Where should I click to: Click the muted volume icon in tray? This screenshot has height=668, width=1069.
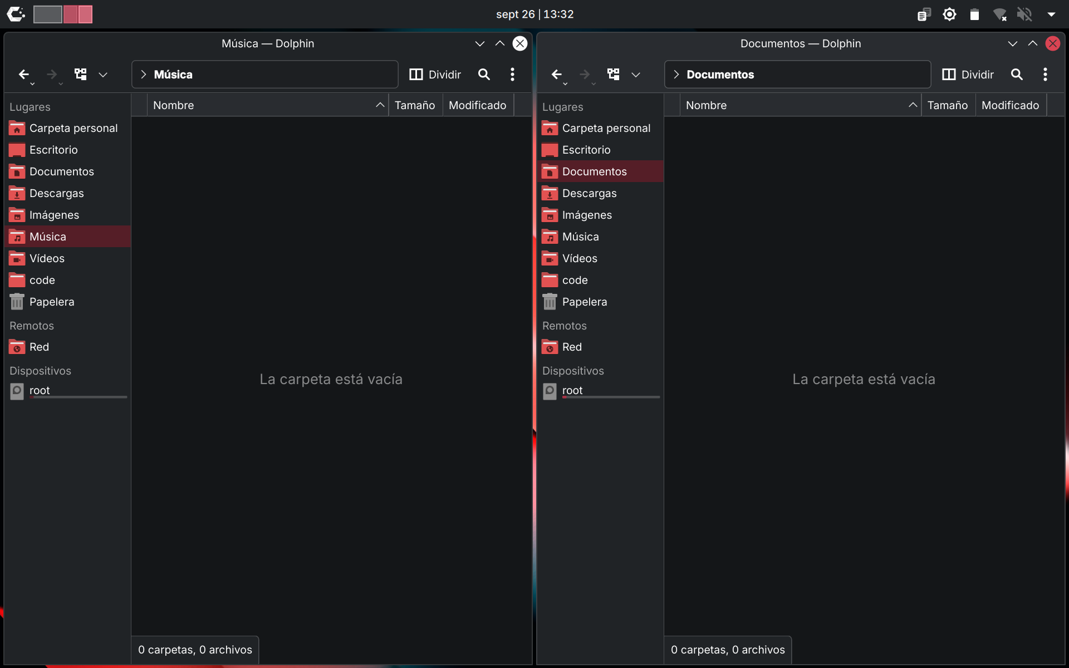tap(1024, 14)
